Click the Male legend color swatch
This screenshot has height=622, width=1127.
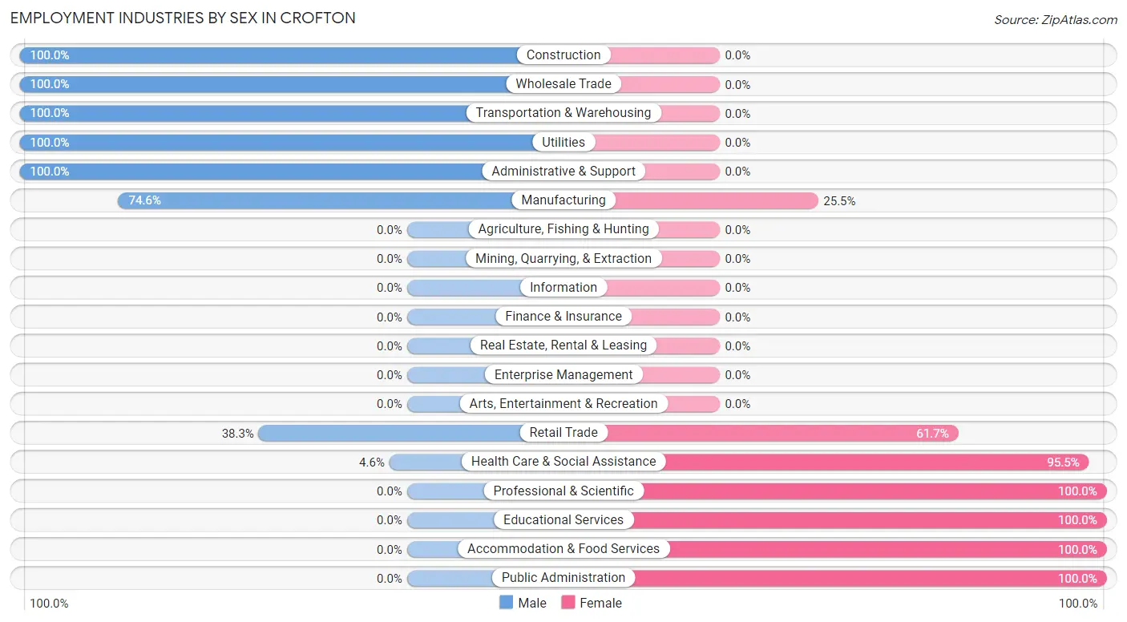click(506, 603)
